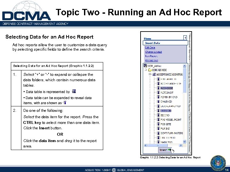
Task: Click the data item icon beside CHAIN CD
Action: tap(158, 102)
